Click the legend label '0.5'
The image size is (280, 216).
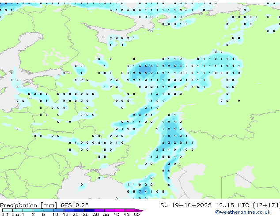pos(15,214)
